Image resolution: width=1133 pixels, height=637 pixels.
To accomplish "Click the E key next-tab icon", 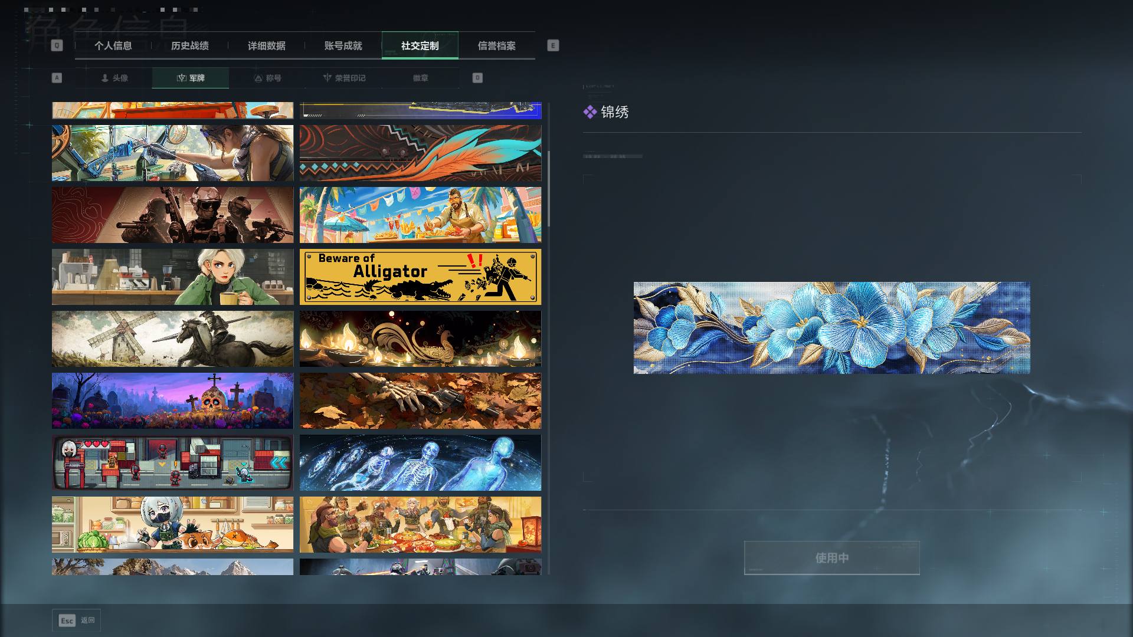I will point(553,45).
